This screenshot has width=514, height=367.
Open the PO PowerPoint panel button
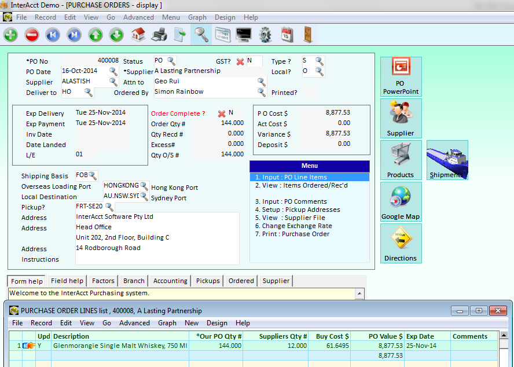[x=401, y=77]
